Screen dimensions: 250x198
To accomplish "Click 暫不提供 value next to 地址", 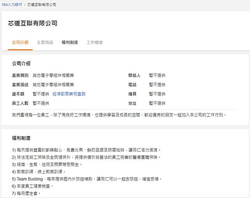I will (157, 103).
